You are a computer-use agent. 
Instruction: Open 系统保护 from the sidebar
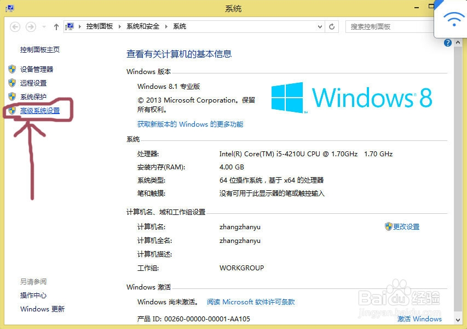(33, 97)
